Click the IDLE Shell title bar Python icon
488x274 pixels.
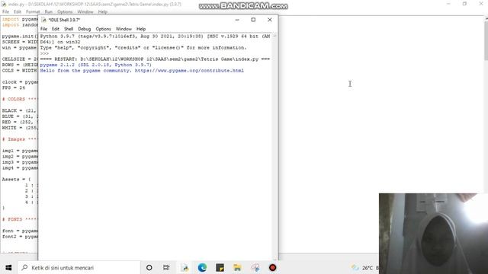(x=44, y=20)
